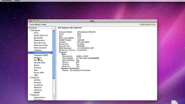
Task: Select the Software category label
Action: coord(35,95)
